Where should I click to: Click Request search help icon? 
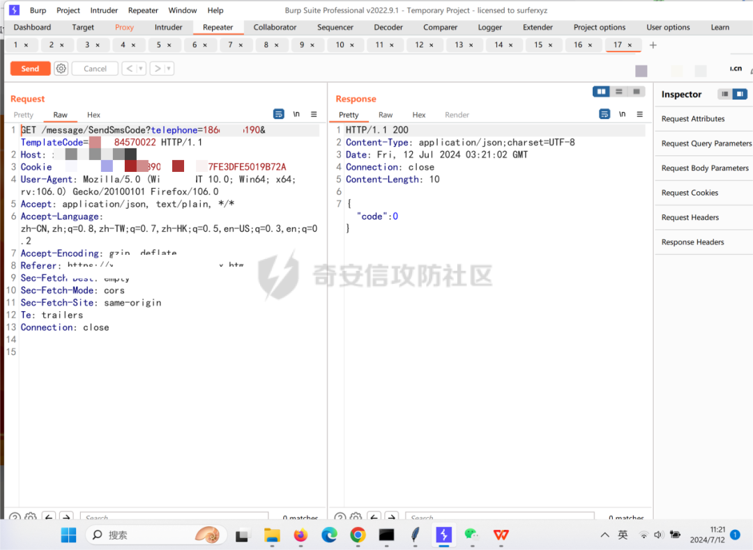tap(15, 517)
